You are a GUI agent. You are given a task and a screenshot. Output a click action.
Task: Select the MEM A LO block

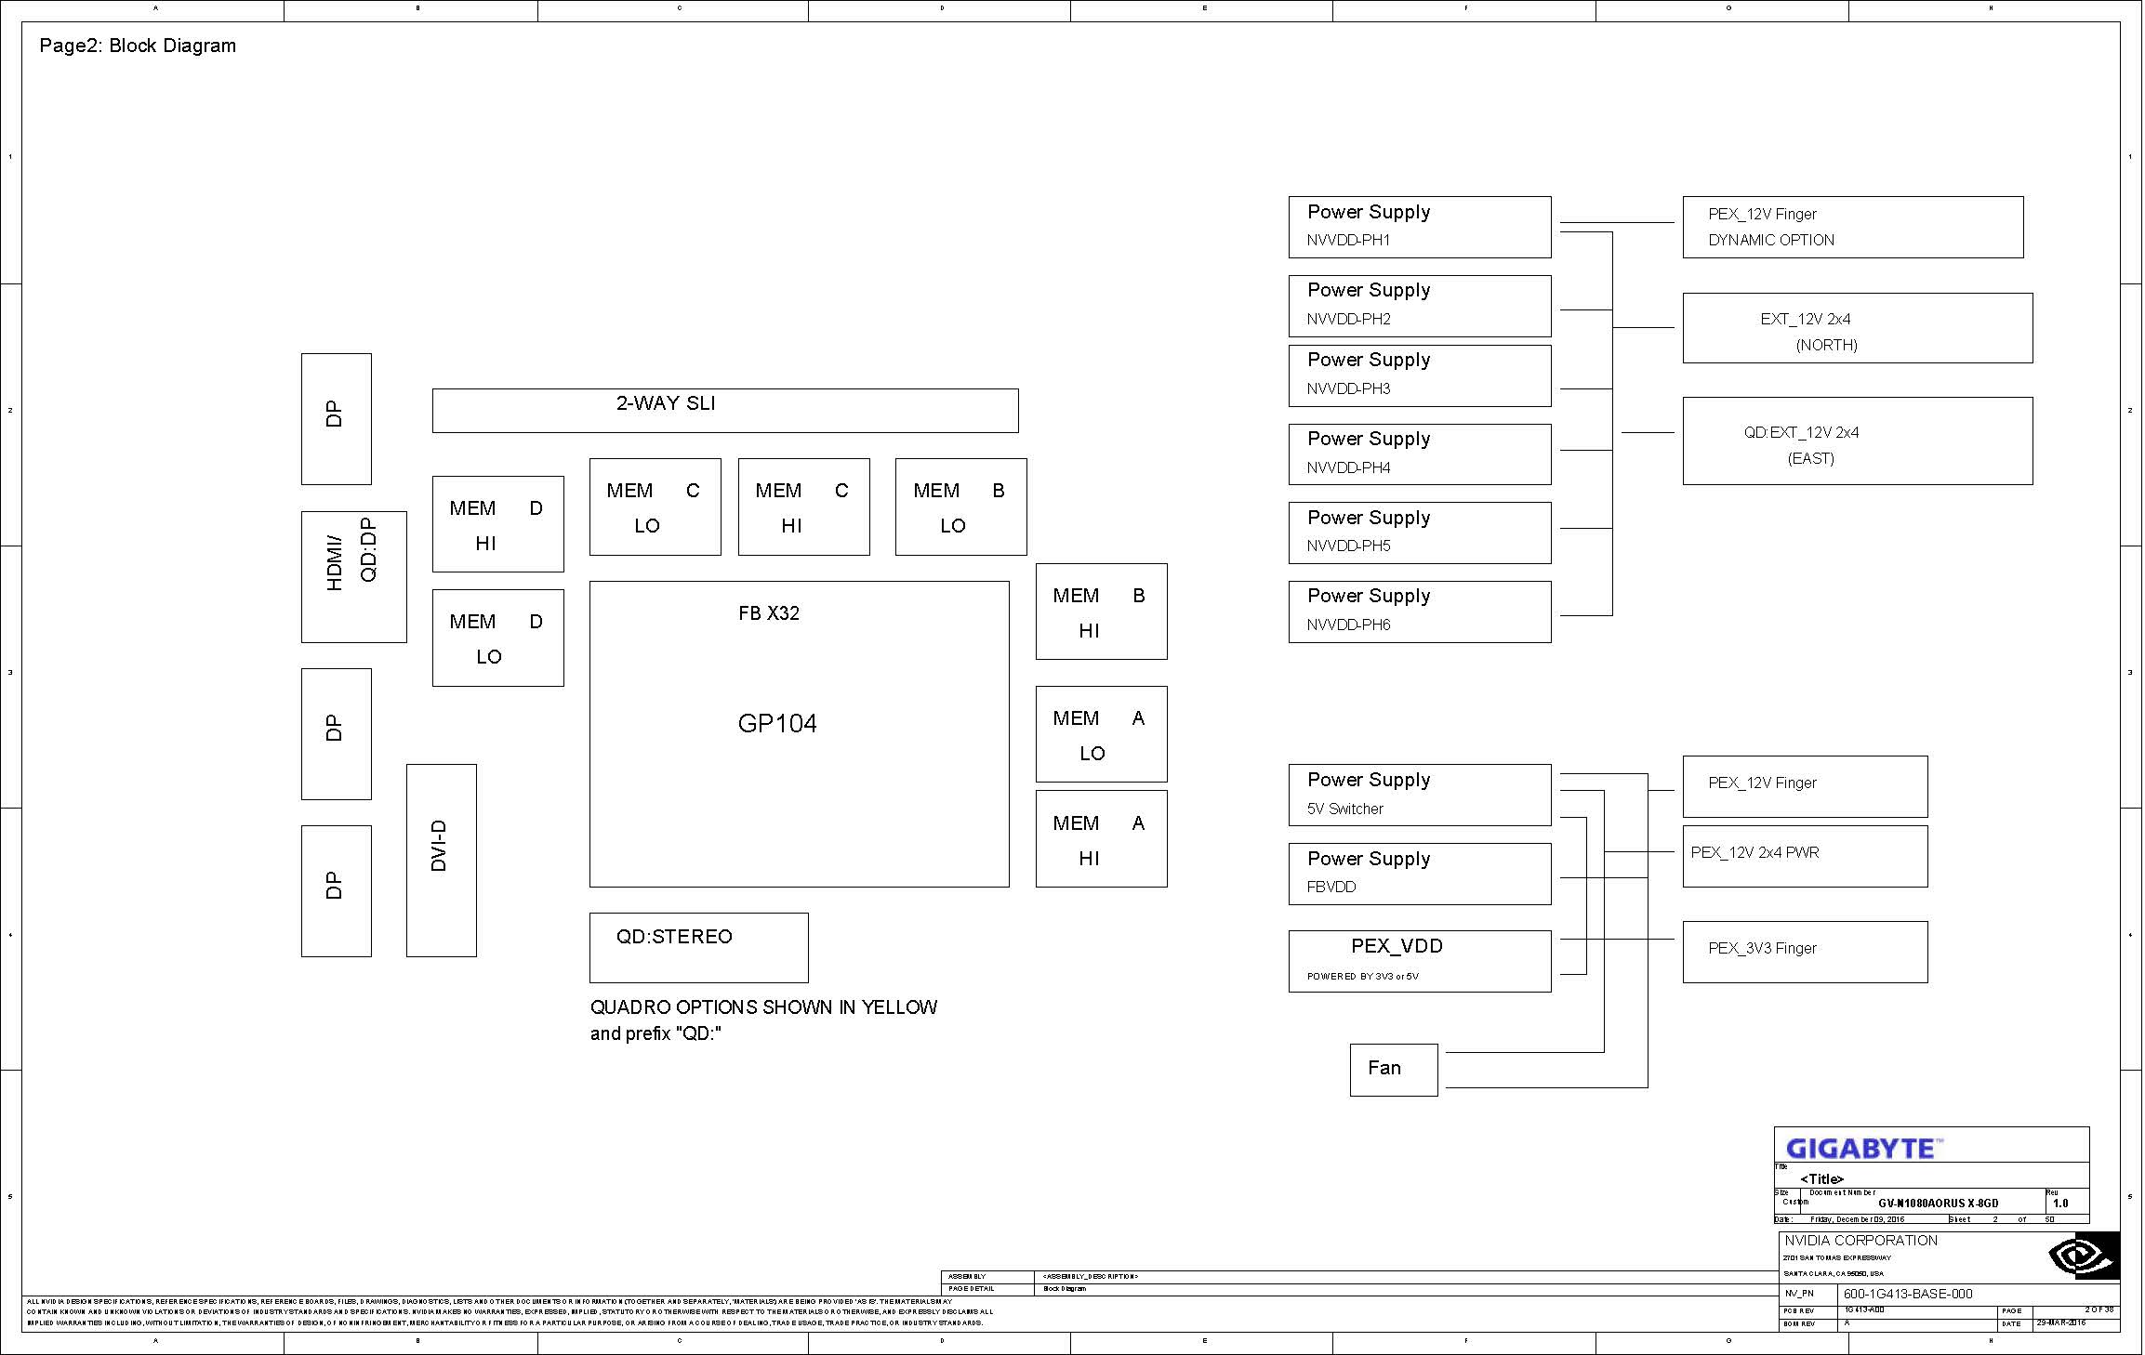pyautogui.click(x=1101, y=734)
